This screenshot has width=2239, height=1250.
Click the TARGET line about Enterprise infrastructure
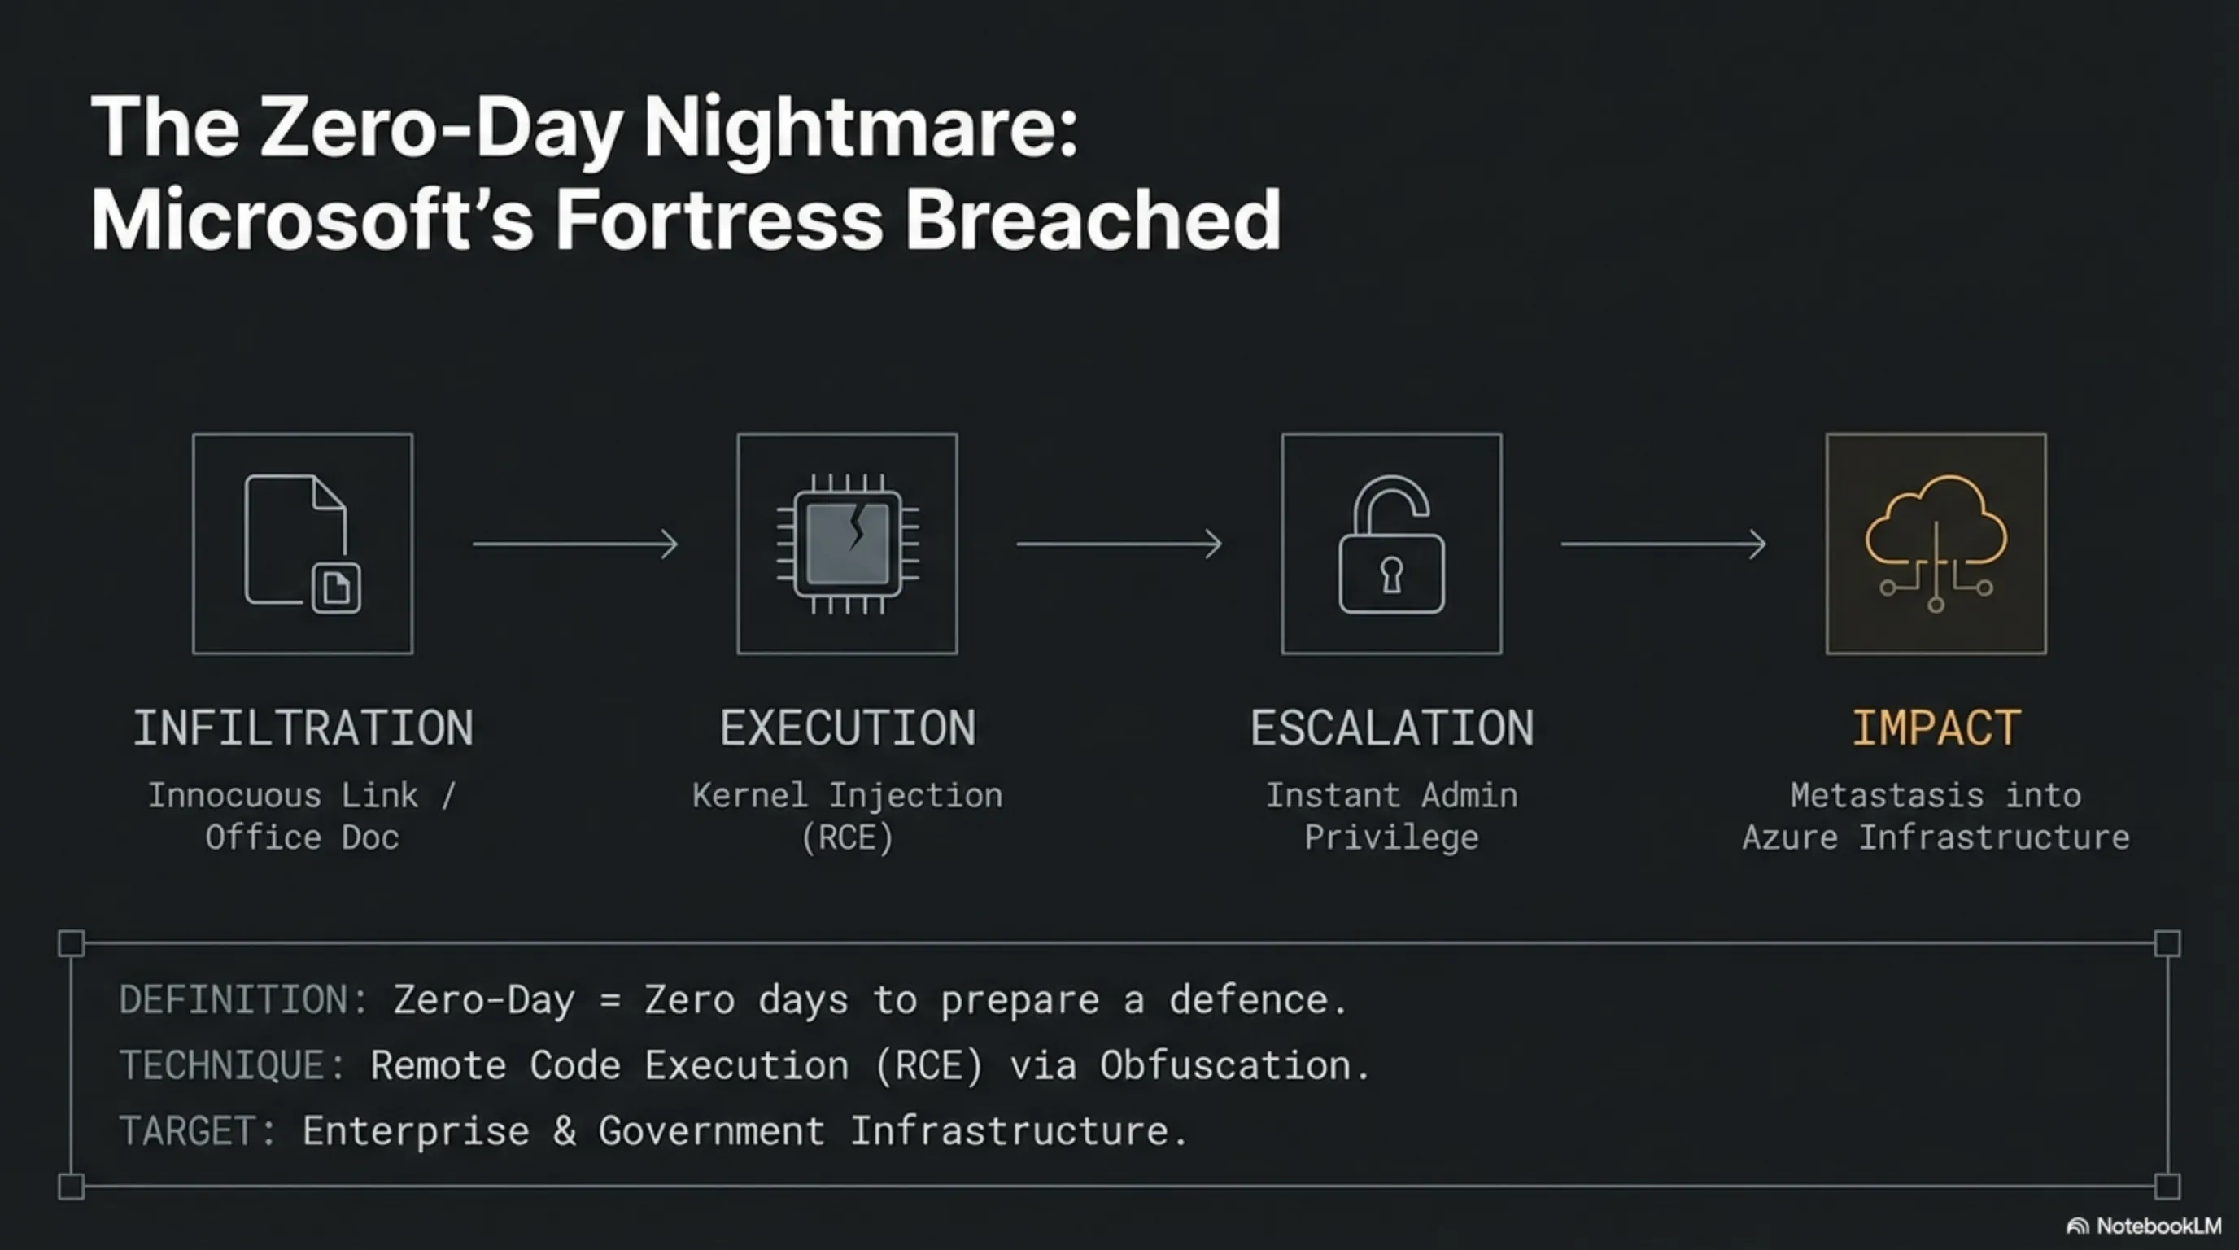pos(652,1131)
